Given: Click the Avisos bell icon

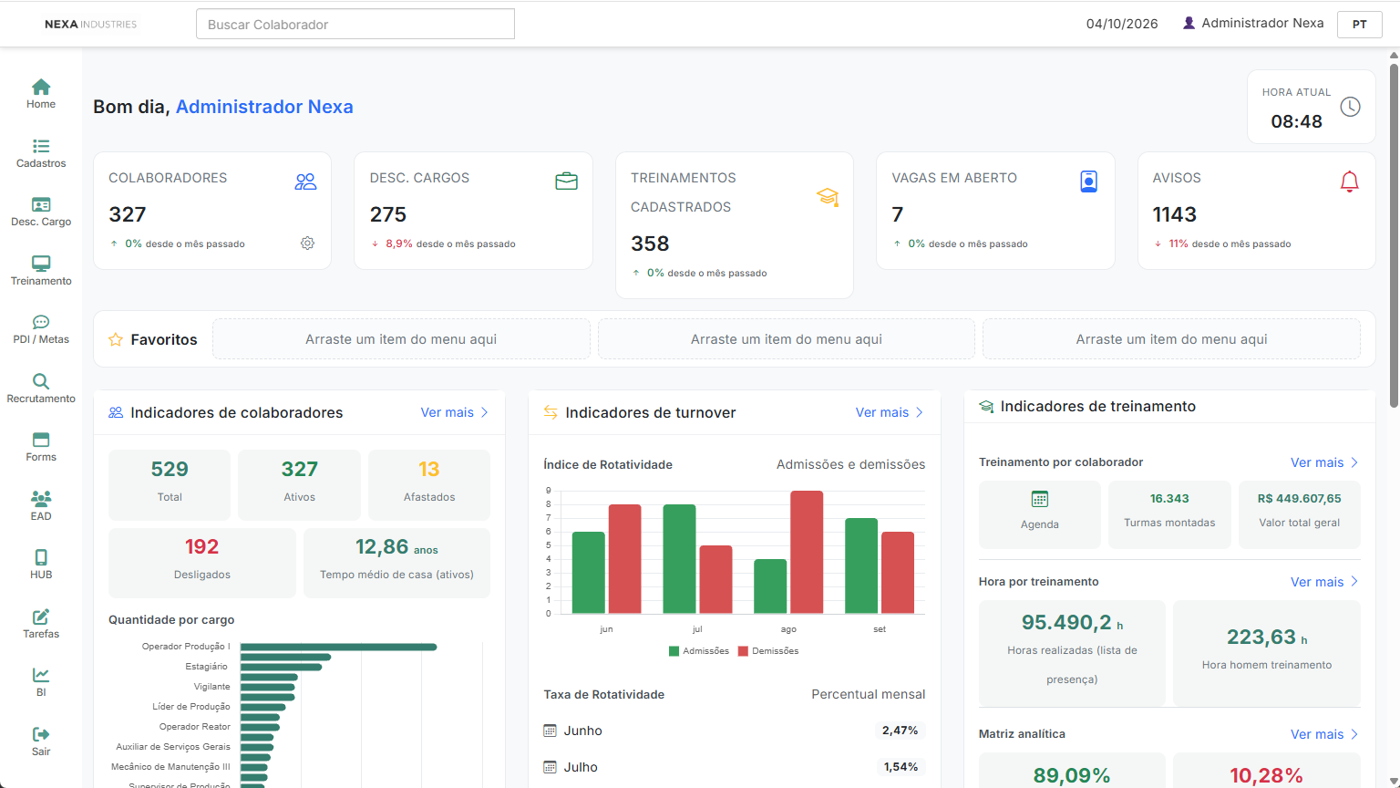Looking at the screenshot, I should [x=1349, y=181].
